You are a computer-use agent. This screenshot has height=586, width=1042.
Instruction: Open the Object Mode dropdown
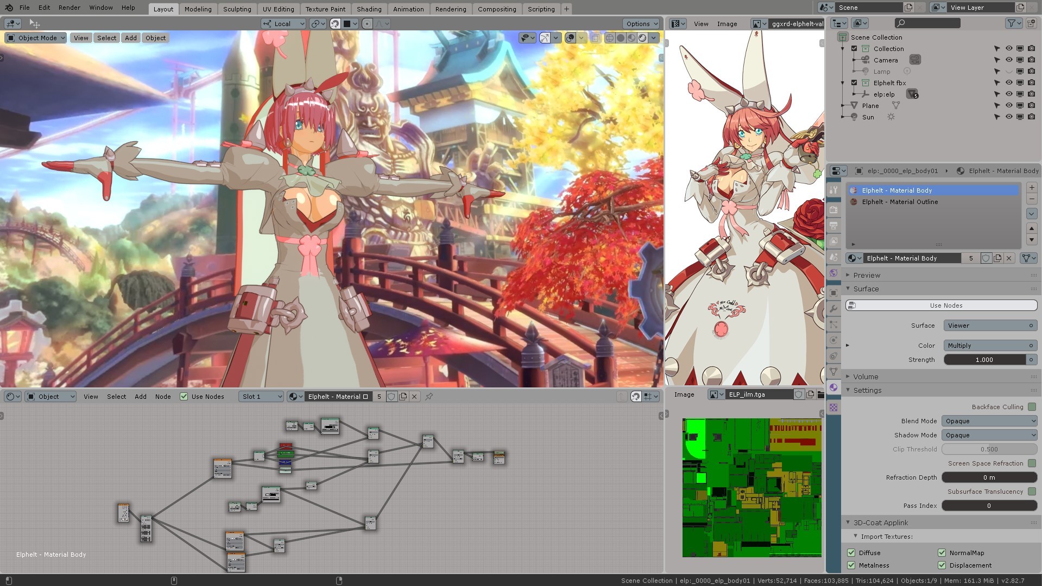[36, 38]
